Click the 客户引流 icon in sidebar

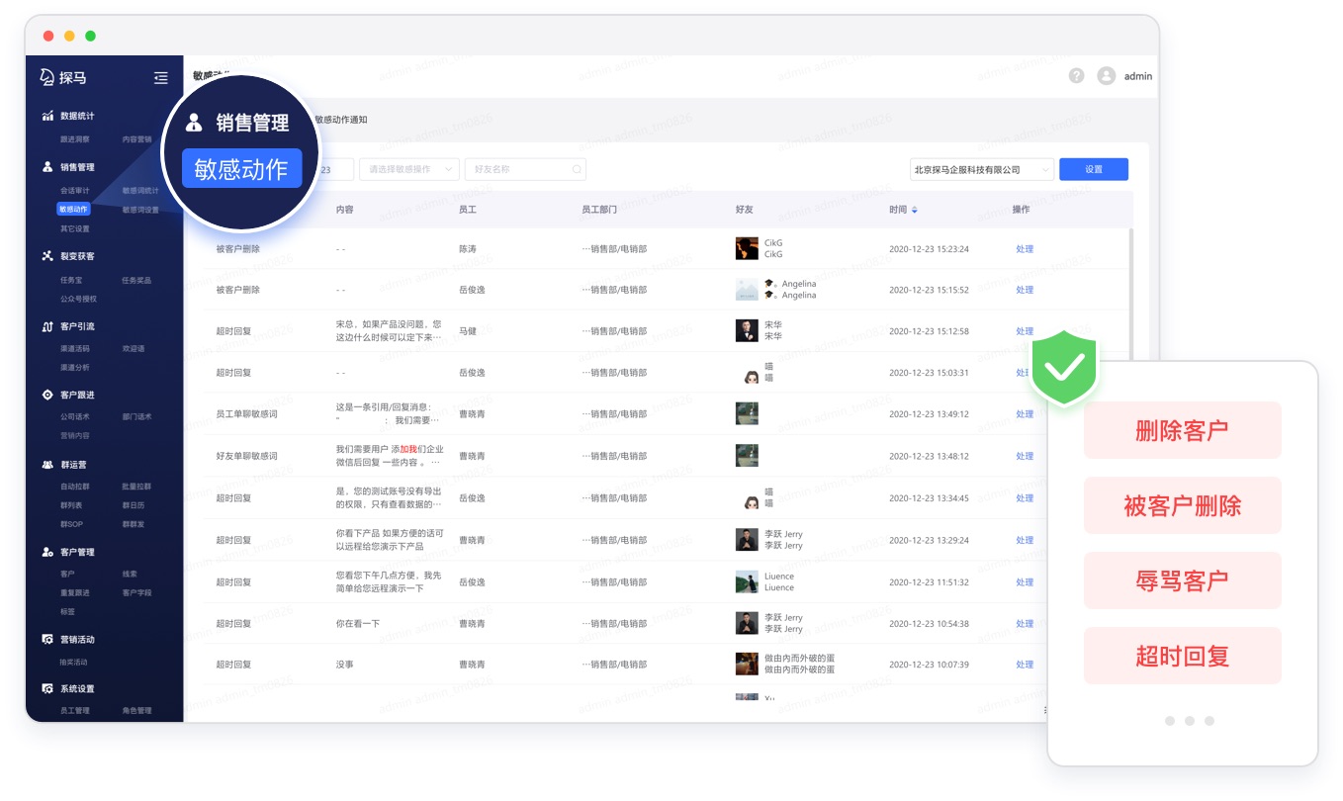tap(47, 326)
